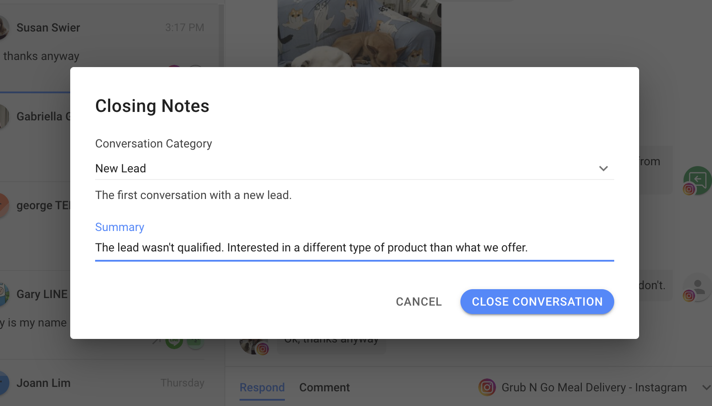Click the Instagram channel icon beside Grub N Go
The height and width of the screenshot is (406, 712).
click(487, 387)
